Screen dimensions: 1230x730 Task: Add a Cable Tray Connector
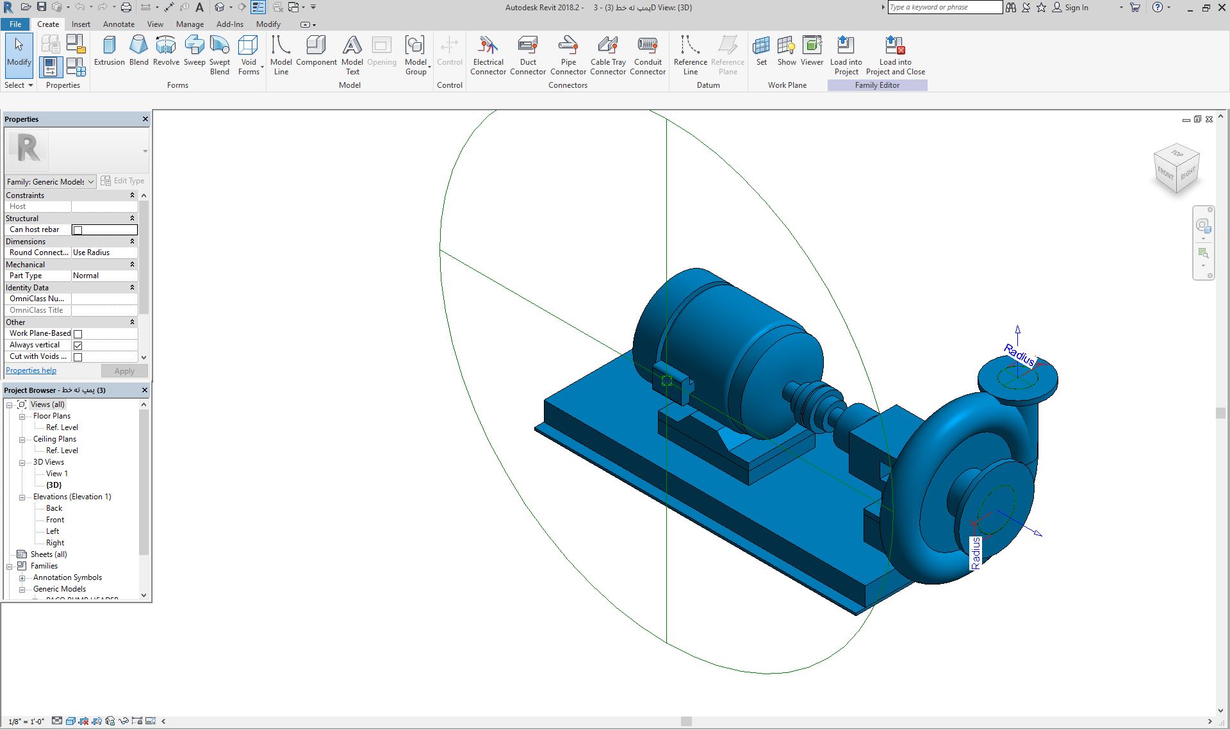point(608,55)
